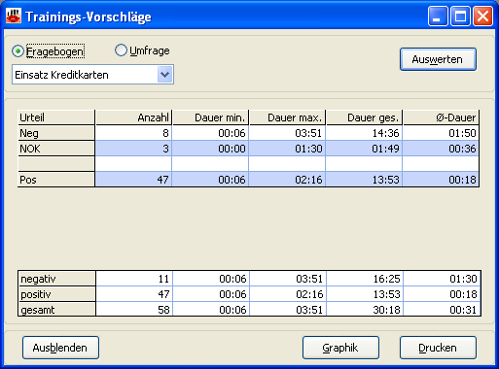
Task: Click the Auswerten button
Action: tap(438, 59)
